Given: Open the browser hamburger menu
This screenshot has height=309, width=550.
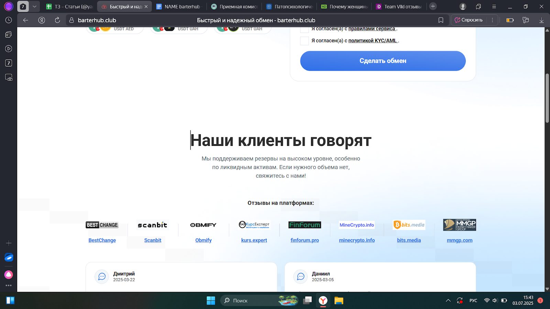Looking at the screenshot, I should point(494,7).
